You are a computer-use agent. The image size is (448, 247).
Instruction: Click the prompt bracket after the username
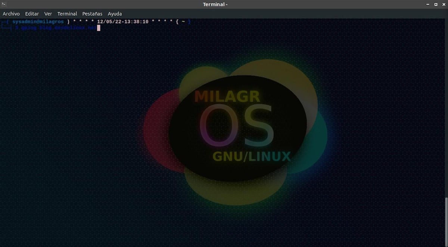point(67,21)
